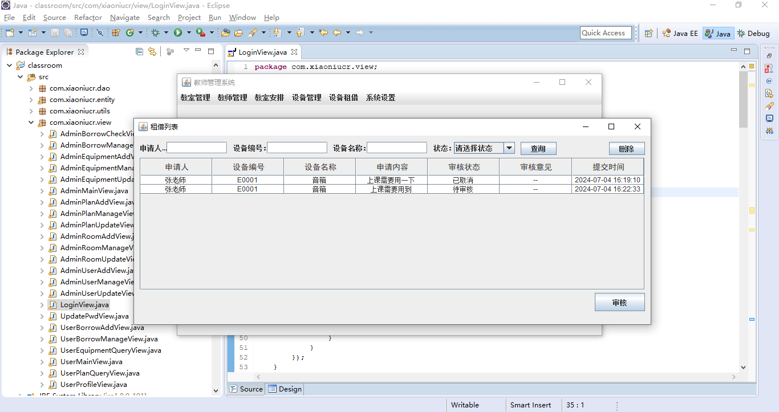Open the Console monitor icon in right trim
Image resolution: width=779 pixels, height=412 pixels.
(x=770, y=119)
